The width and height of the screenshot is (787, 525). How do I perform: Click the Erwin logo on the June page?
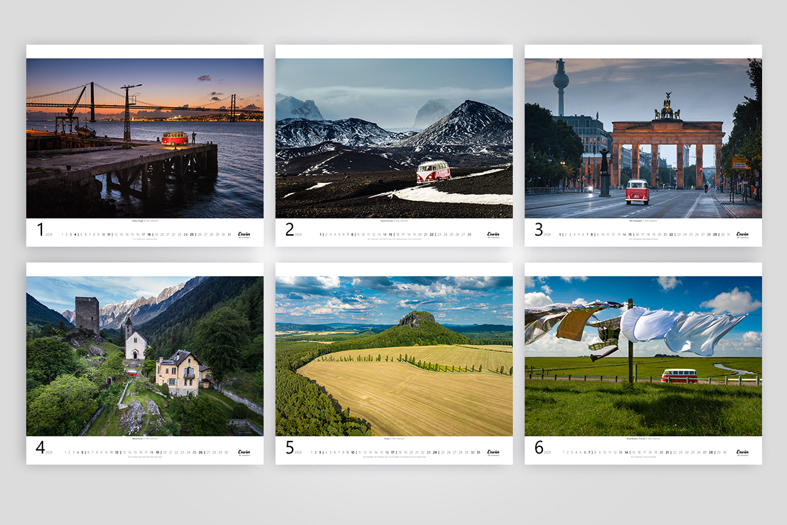click(742, 451)
